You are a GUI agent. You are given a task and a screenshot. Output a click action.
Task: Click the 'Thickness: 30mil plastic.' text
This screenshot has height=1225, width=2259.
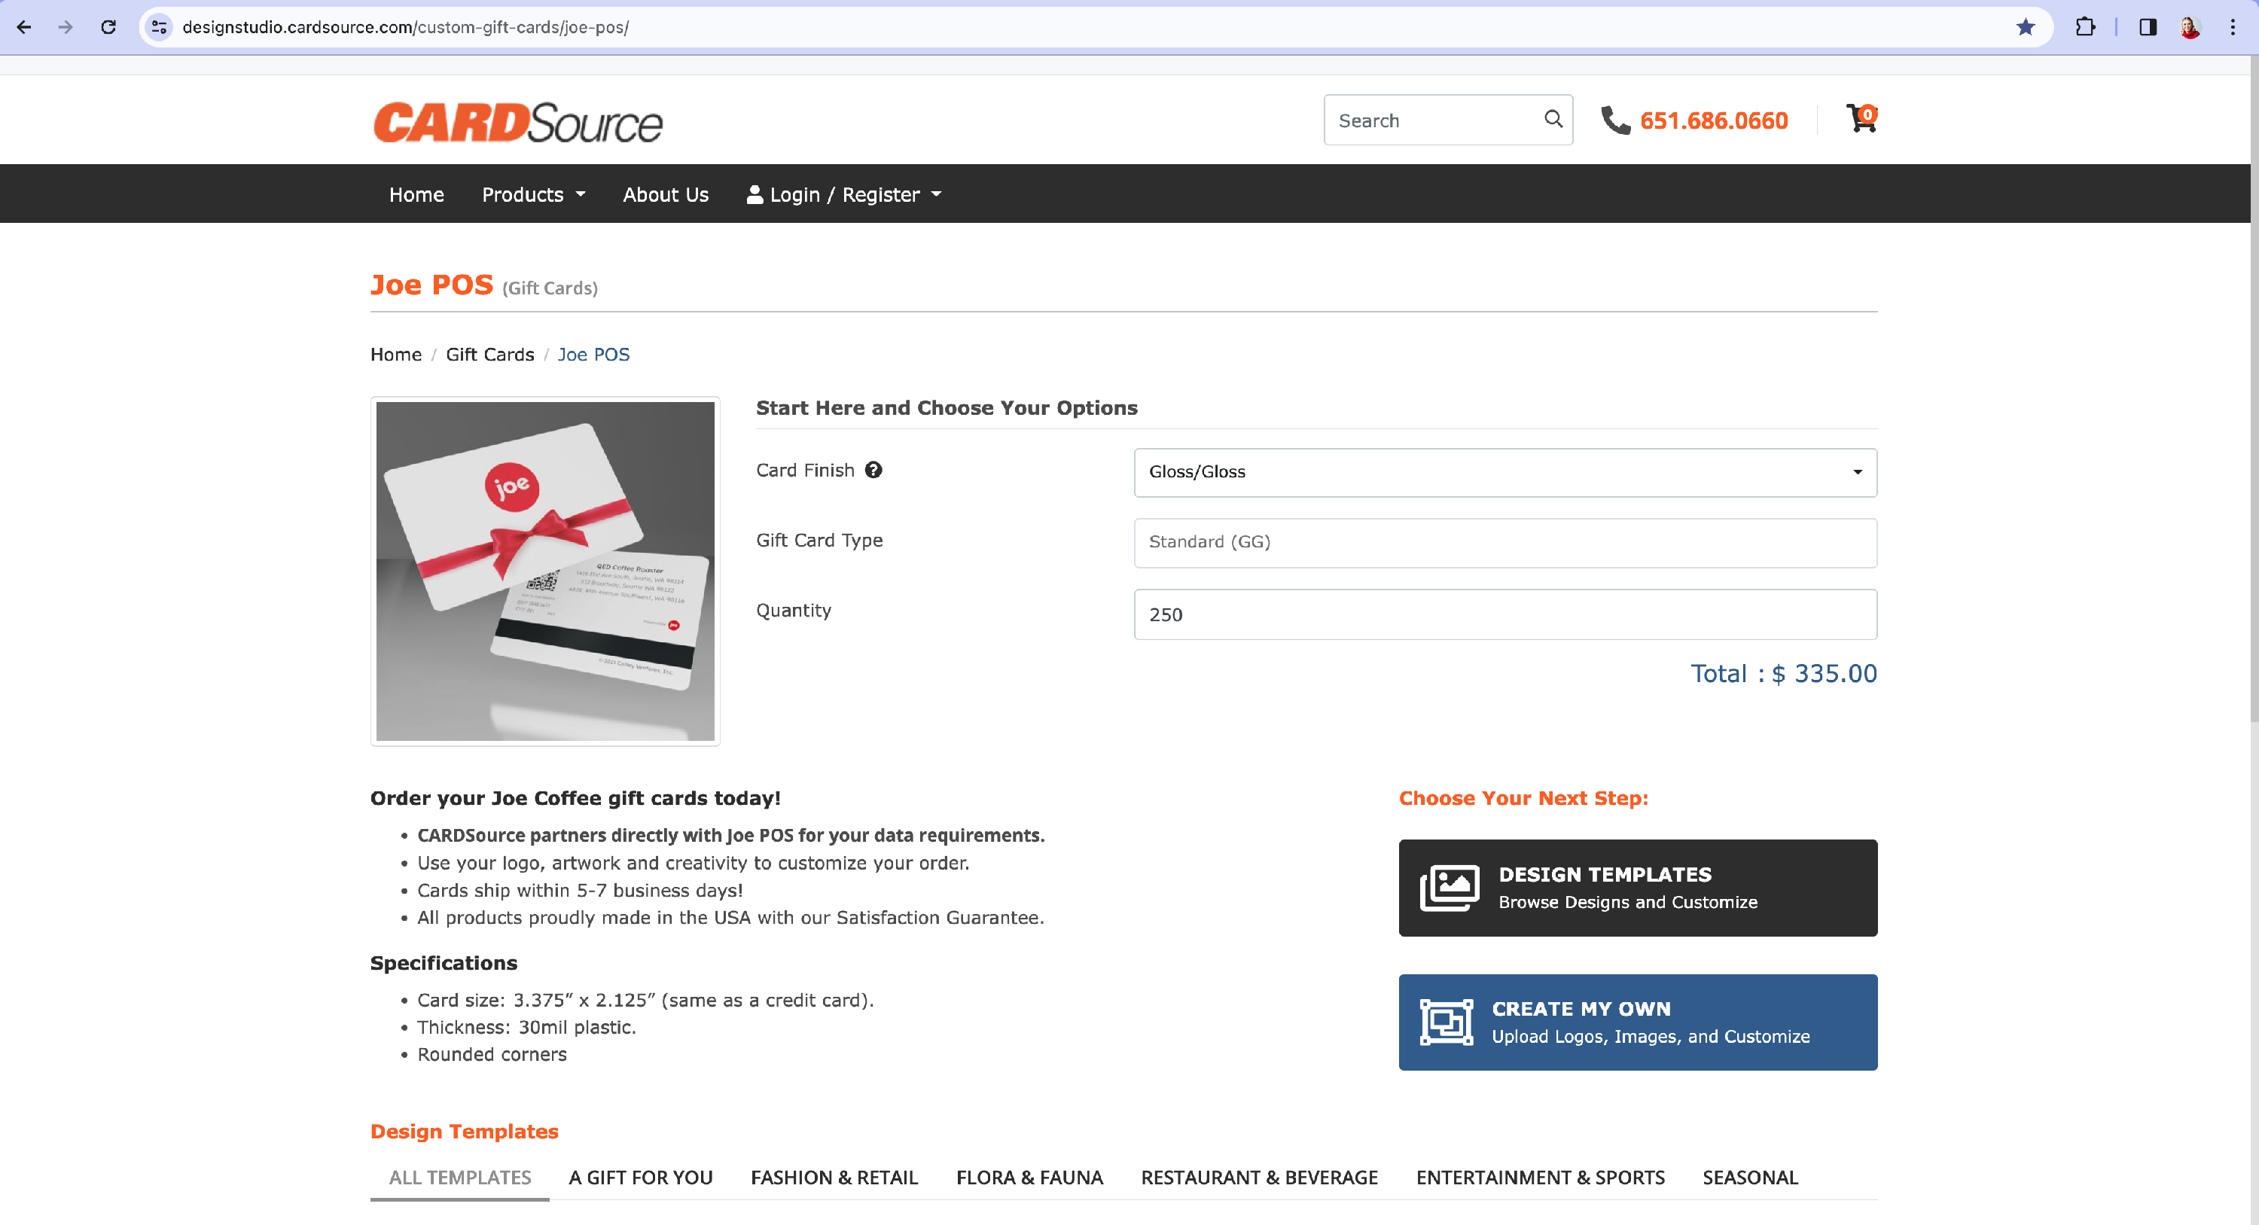click(526, 1027)
